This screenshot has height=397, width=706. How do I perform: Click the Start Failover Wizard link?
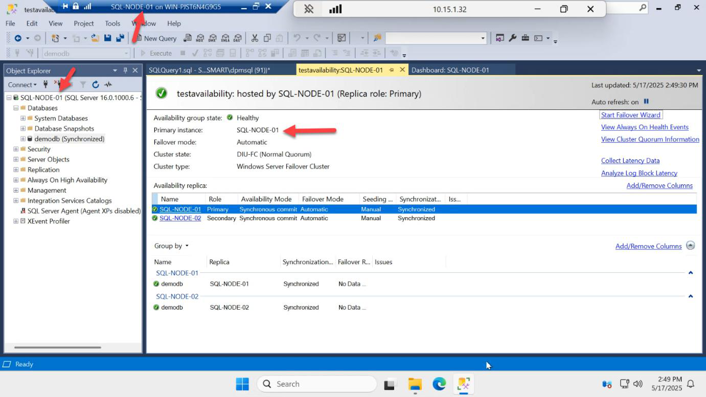click(x=631, y=115)
